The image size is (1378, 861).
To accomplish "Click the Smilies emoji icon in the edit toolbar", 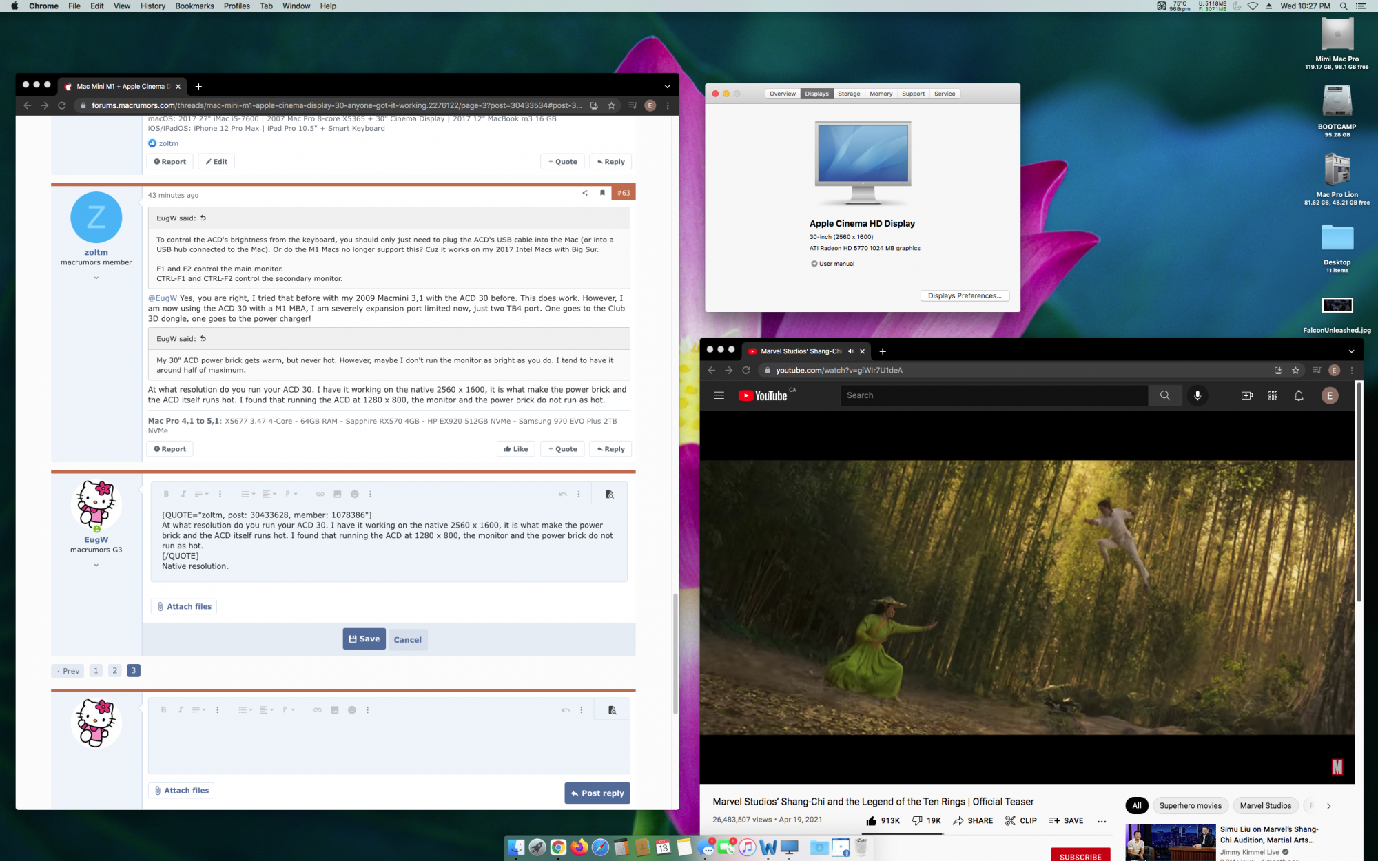I will tap(355, 494).
